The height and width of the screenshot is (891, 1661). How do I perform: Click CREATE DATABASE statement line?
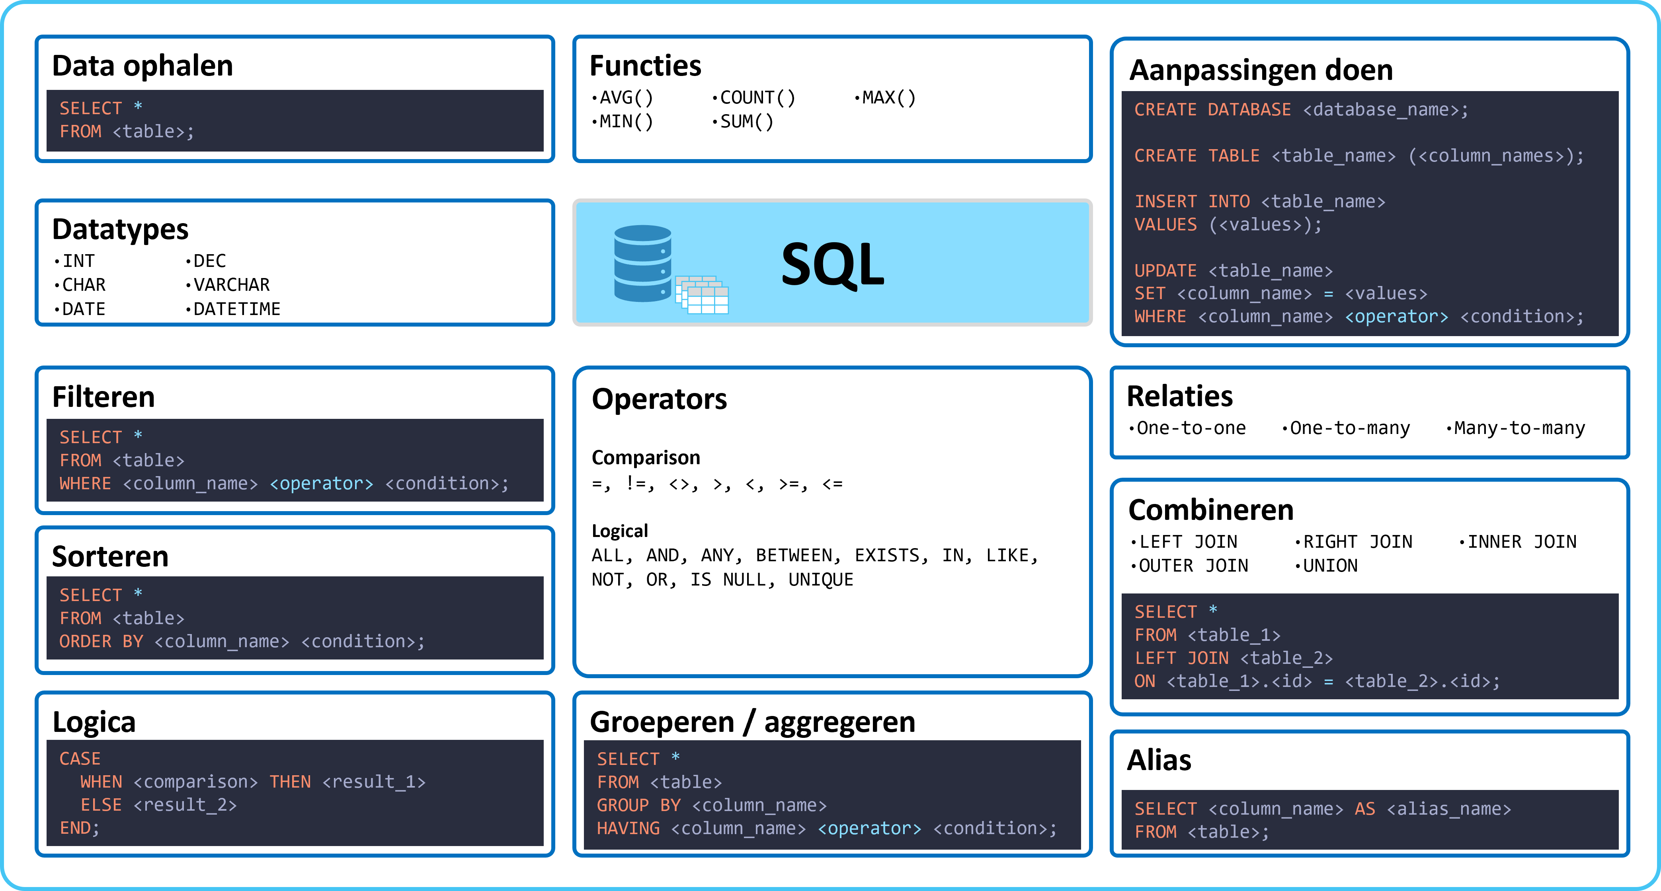1301,109
